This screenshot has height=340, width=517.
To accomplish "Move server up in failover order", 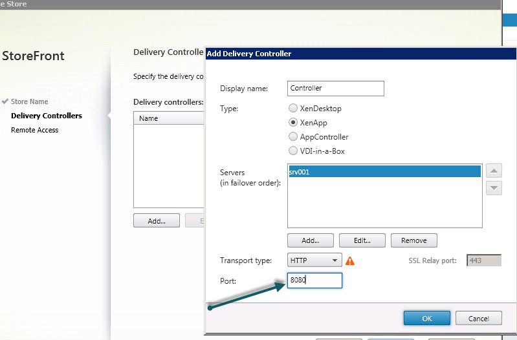I will tap(494, 171).
